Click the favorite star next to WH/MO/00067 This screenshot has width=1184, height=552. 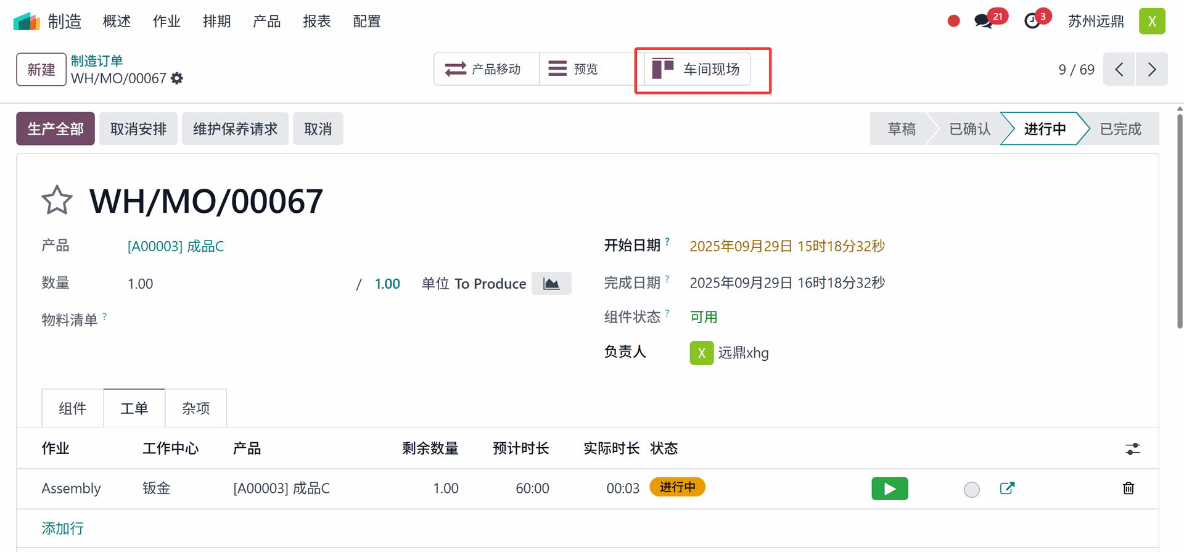(57, 200)
